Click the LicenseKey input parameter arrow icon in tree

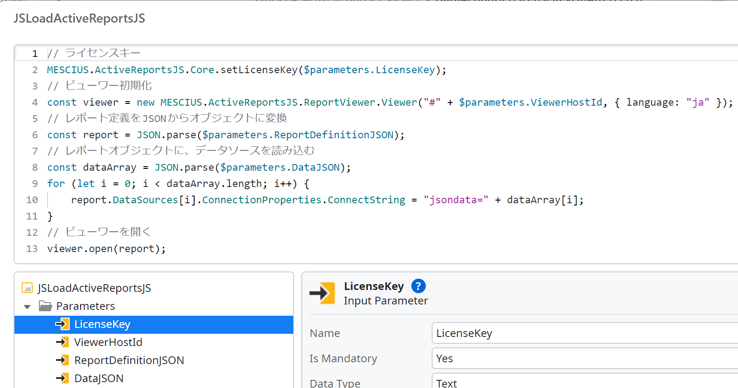62,324
